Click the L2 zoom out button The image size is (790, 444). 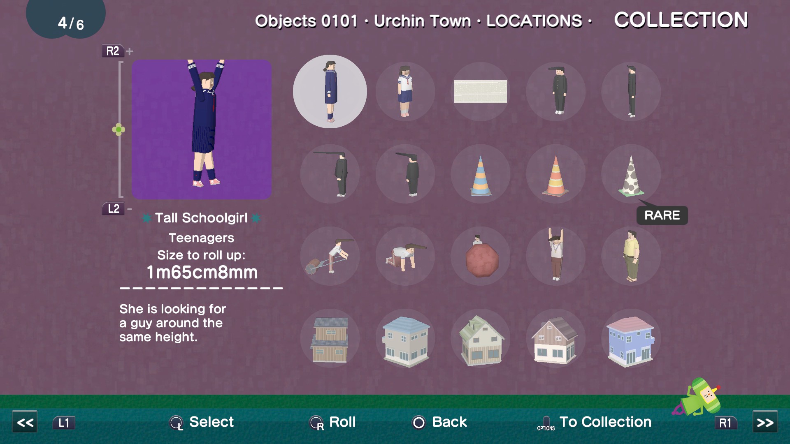[113, 208]
